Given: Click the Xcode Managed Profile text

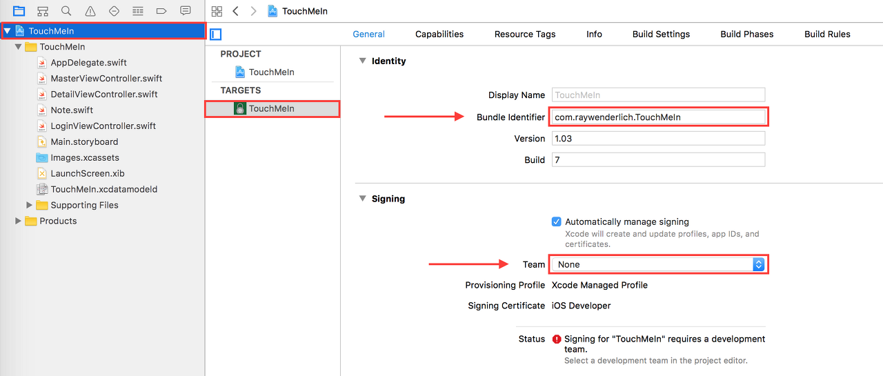Looking at the screenshot, I should 599,285.
